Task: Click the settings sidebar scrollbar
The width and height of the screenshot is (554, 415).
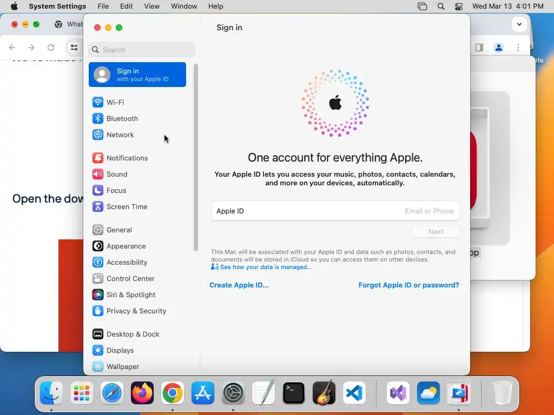Action: 196,158
